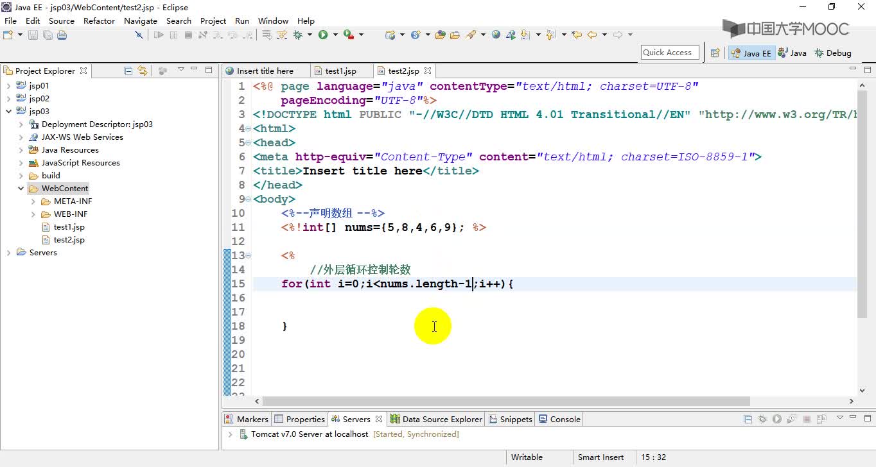Image resolution: width=876 pixels, height=467 pixels.
Task: Expand the WEB-INF folder
Action: (x=33, y=214)
